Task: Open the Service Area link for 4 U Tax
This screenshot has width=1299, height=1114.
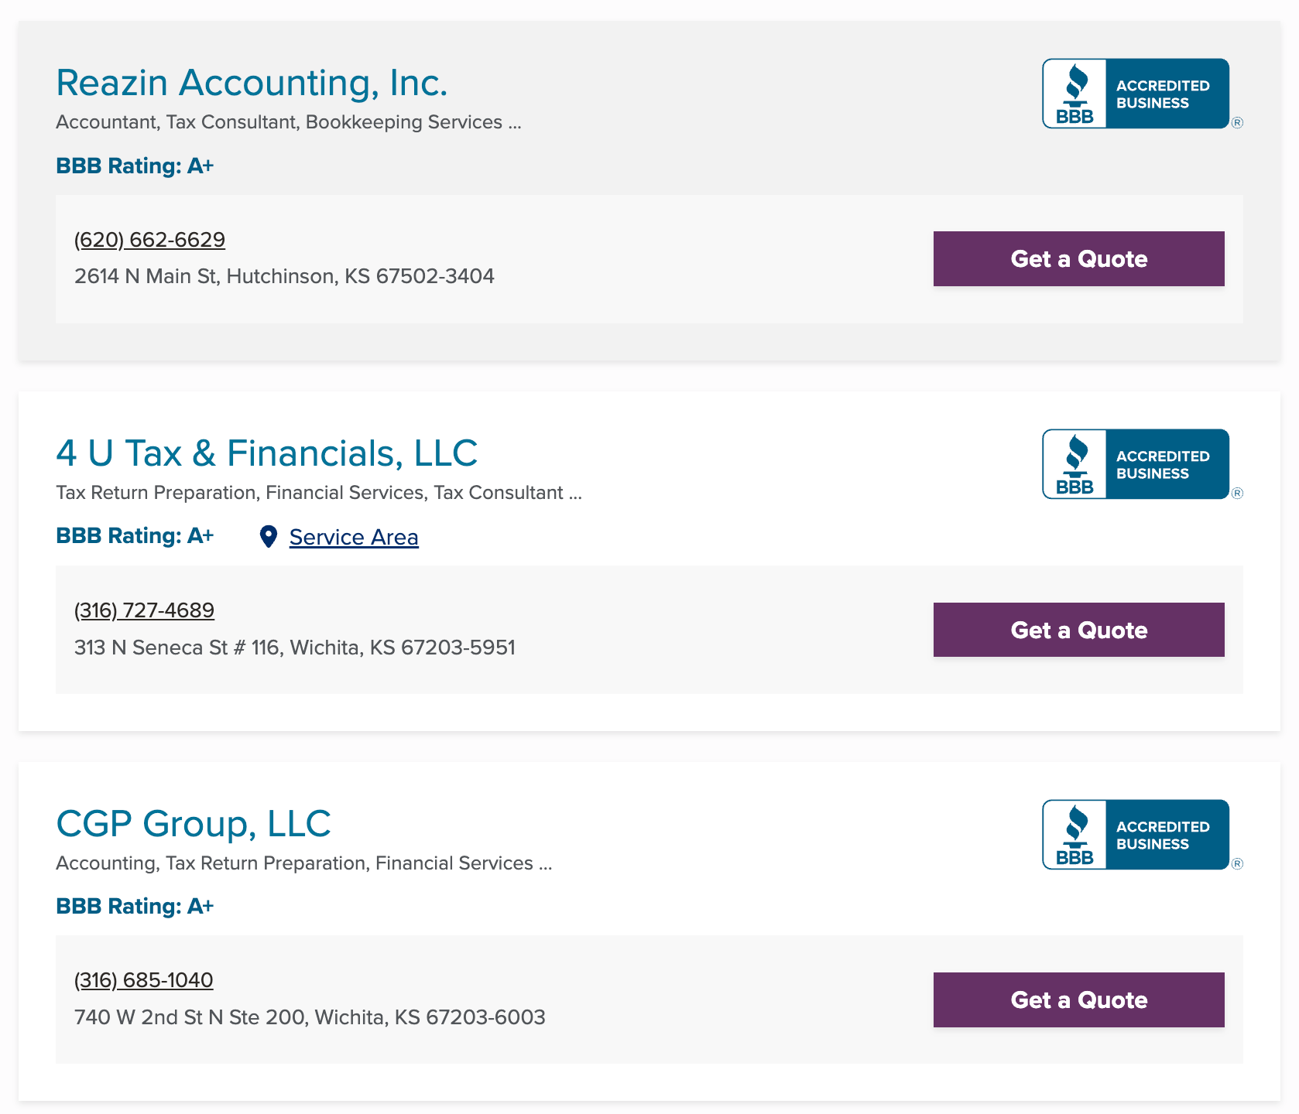Action: tap(353, 537)
